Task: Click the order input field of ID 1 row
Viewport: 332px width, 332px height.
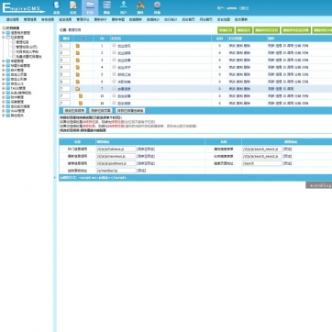Action: 65,46
